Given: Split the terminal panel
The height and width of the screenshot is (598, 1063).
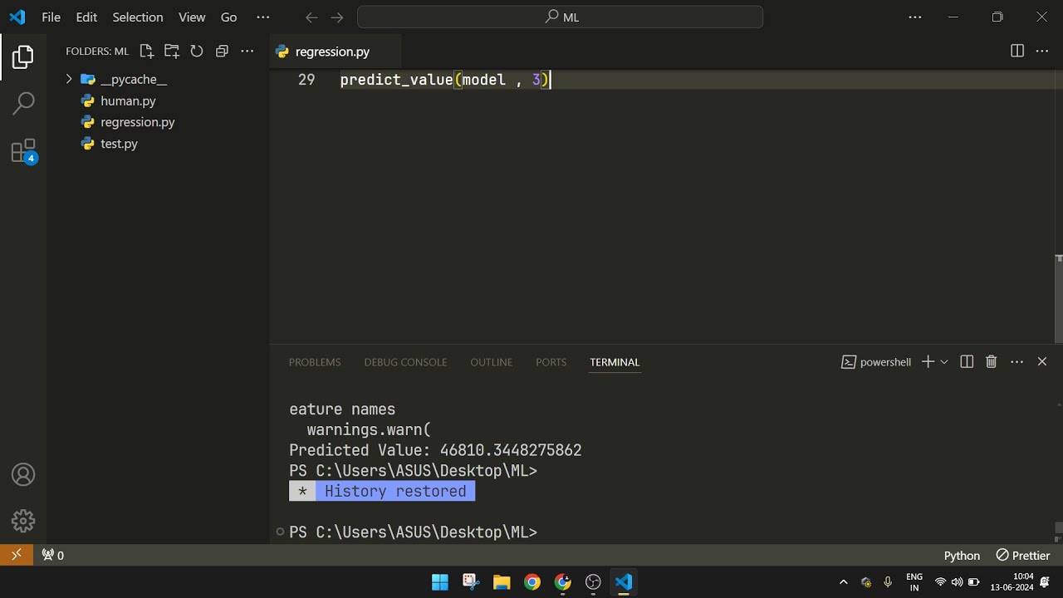Looking at the screenshot, I should (967, 362).
